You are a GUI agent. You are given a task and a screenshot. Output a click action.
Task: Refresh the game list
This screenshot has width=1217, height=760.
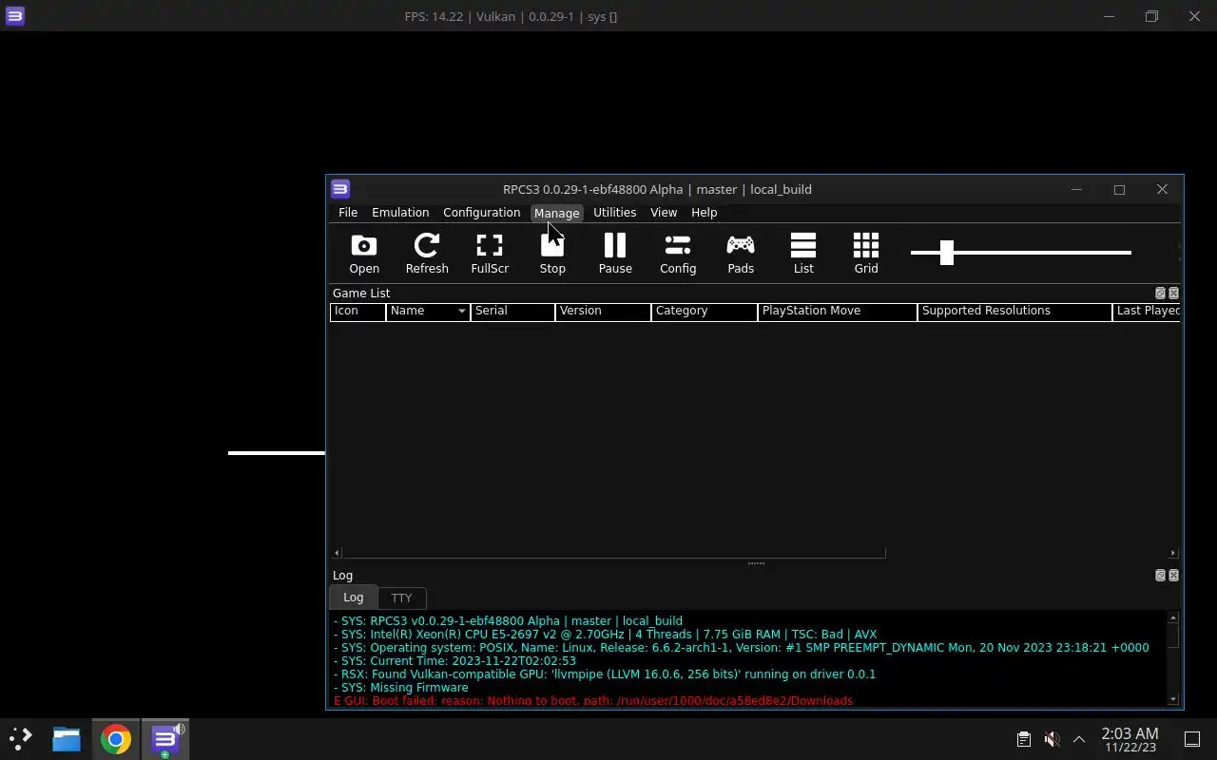click(427, 254)
